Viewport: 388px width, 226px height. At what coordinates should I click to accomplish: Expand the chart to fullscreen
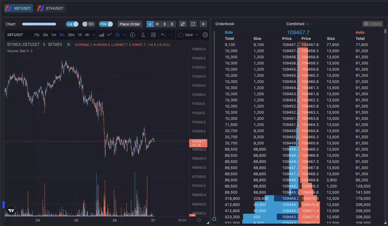(x=193, y=24)
